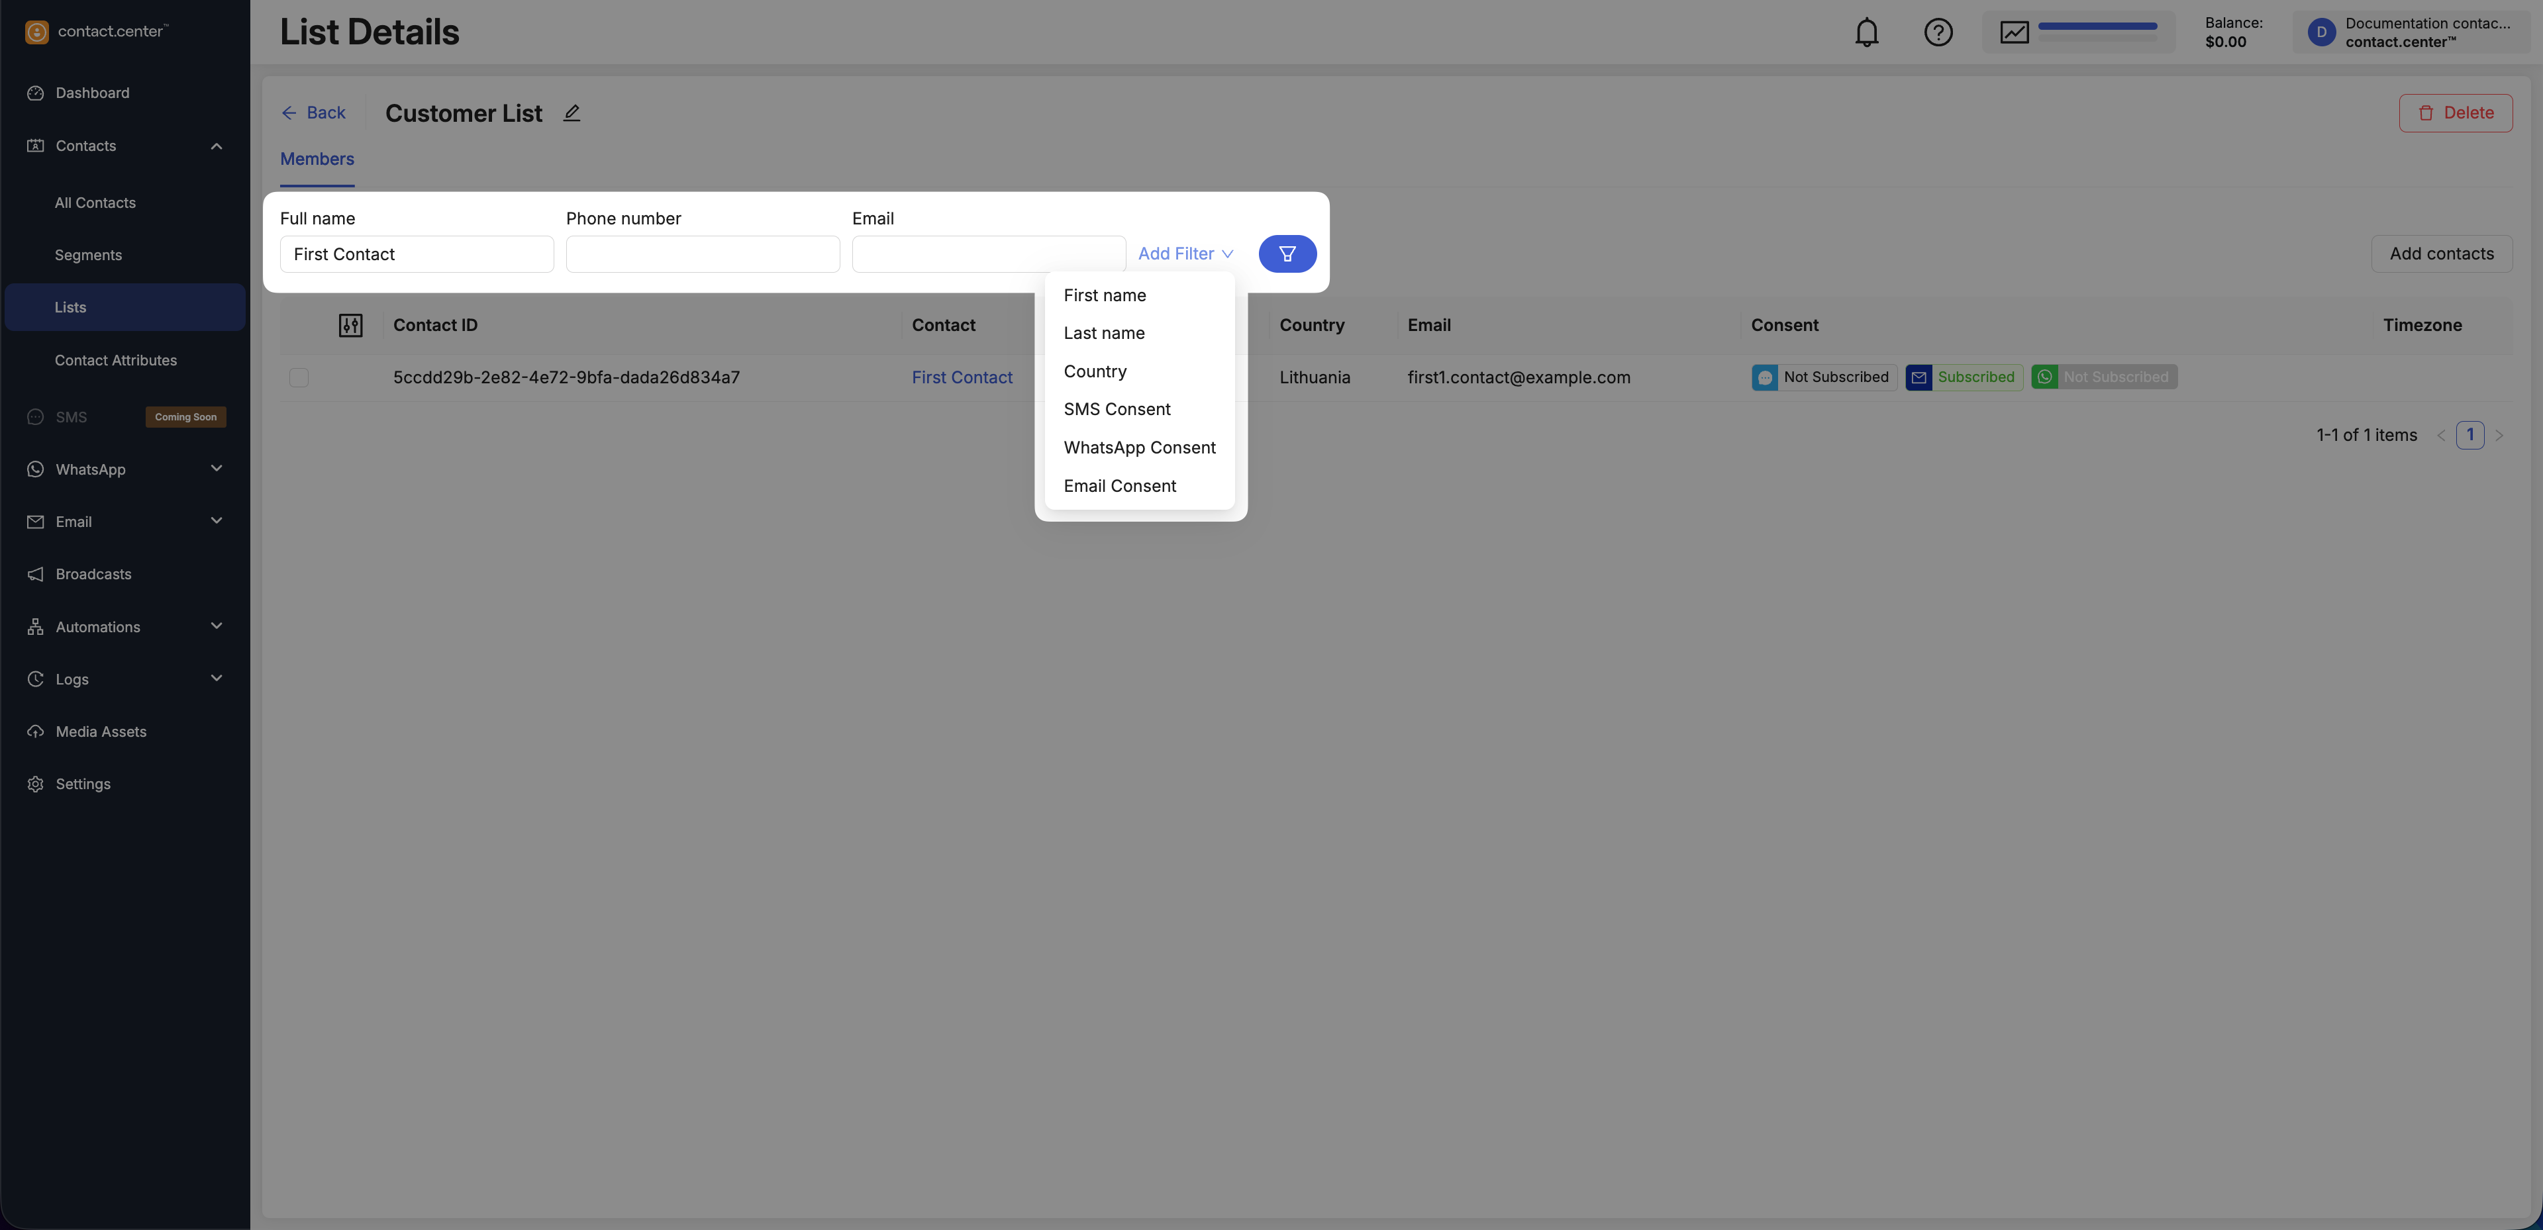2543x1230 pixels.
Task: Click the SMS consent badge icon
Action: coord(1764,377)
